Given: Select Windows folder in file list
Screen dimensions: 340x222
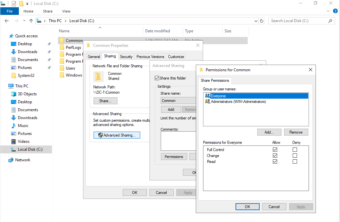Looking at the screenshot, I should (74, 75).
